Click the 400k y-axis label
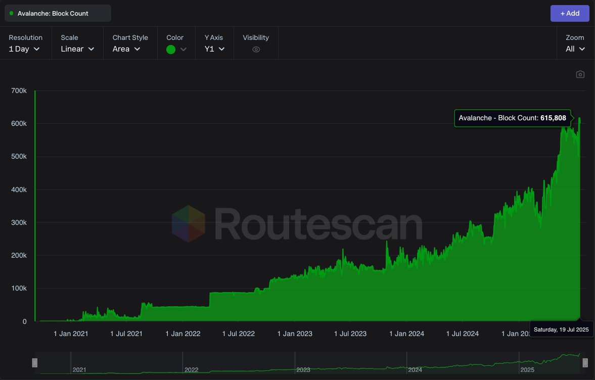The height and width of the screenshot is (380, 595). (19, 189)
